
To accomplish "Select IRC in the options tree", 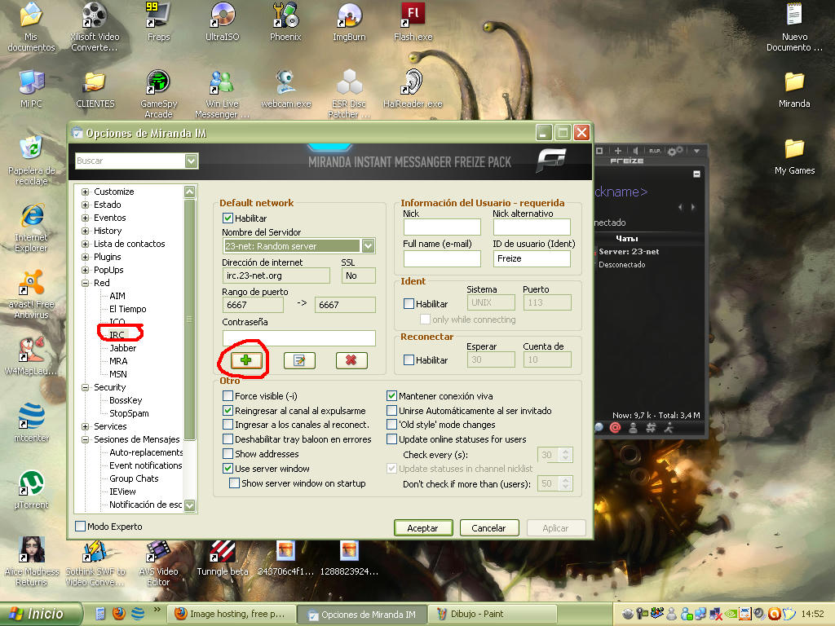I will coord(117,335).
